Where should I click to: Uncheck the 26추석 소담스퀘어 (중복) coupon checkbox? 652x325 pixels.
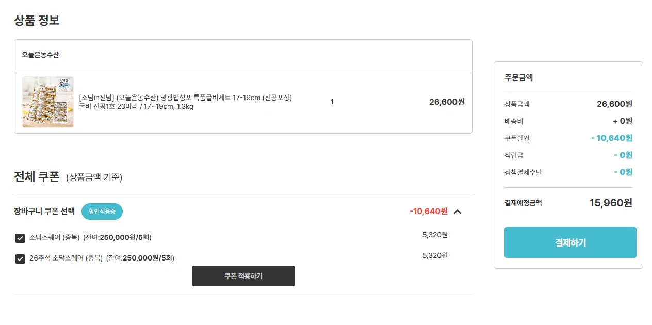coord(20,258)
